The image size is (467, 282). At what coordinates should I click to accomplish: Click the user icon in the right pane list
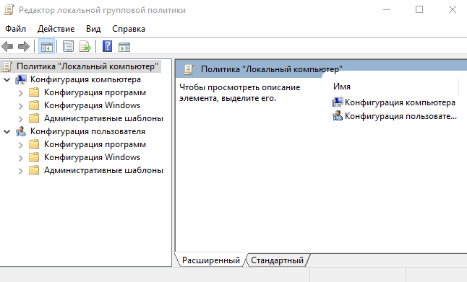(x=338, y=115)
